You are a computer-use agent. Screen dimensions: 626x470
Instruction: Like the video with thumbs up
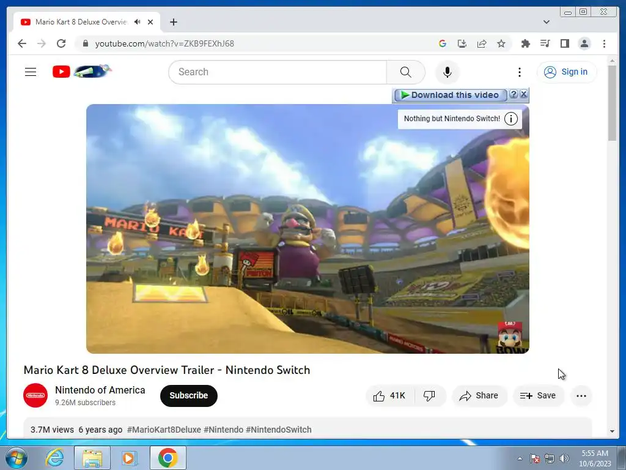click(x=389, y=396)
